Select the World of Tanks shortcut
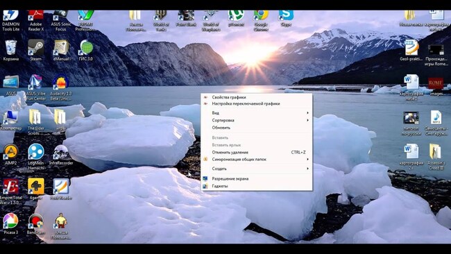Screen dimensions: 451x254 [161, 20]
